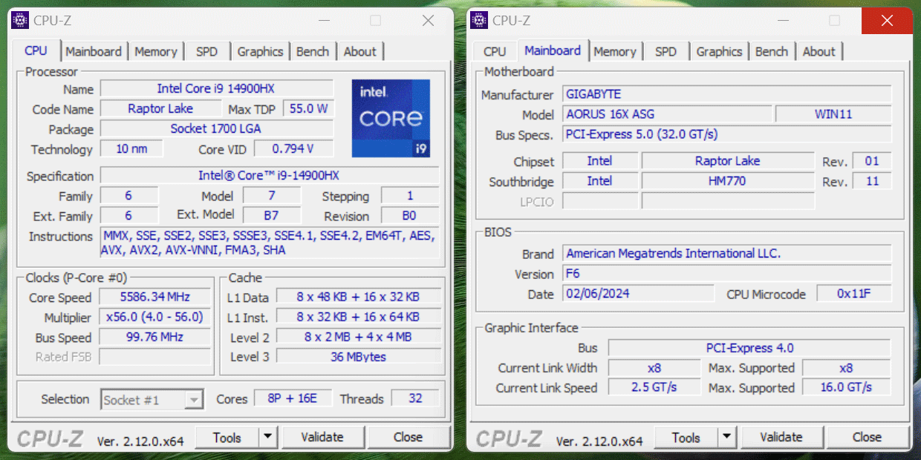The image size is (921, 460).
Task: Open About tab in right window
Action: pyautogui.click(x=819, y=52)
